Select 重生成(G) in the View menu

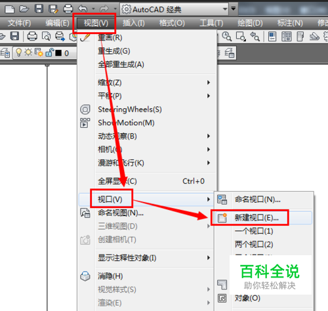pos(147,51)
